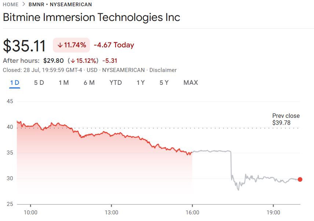Select the 1 D time range tab
The image size is (314, 221).
15,83
